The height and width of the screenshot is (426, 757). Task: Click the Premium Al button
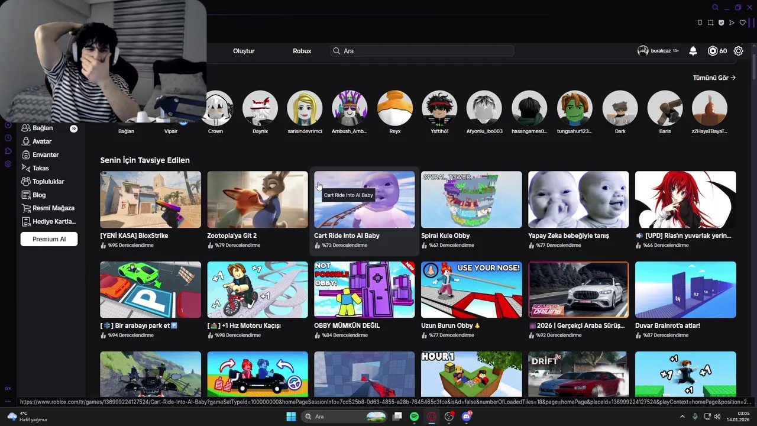coord(49,239)
